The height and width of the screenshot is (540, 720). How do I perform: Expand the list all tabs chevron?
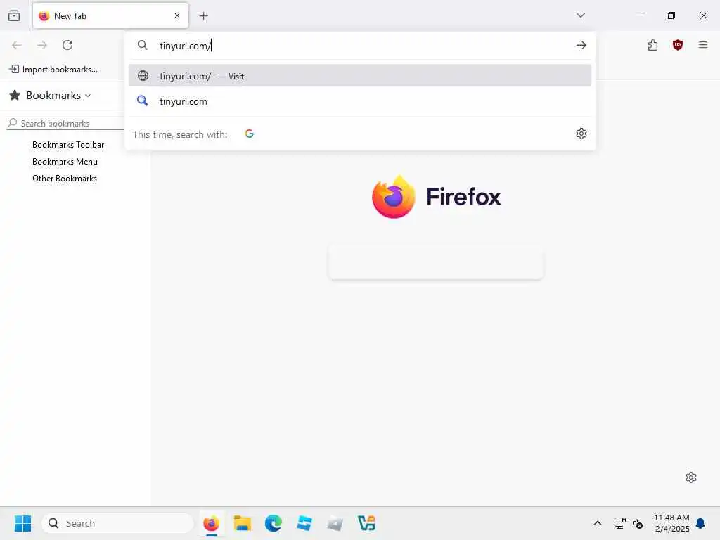[581, 15]
